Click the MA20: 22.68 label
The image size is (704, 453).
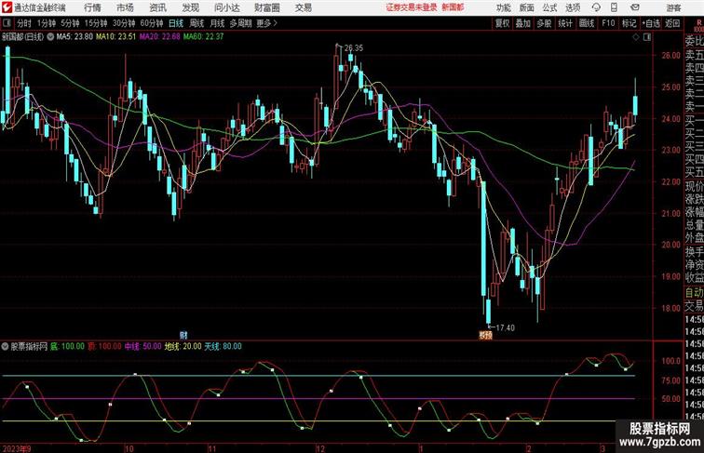[x=159, y=37]
